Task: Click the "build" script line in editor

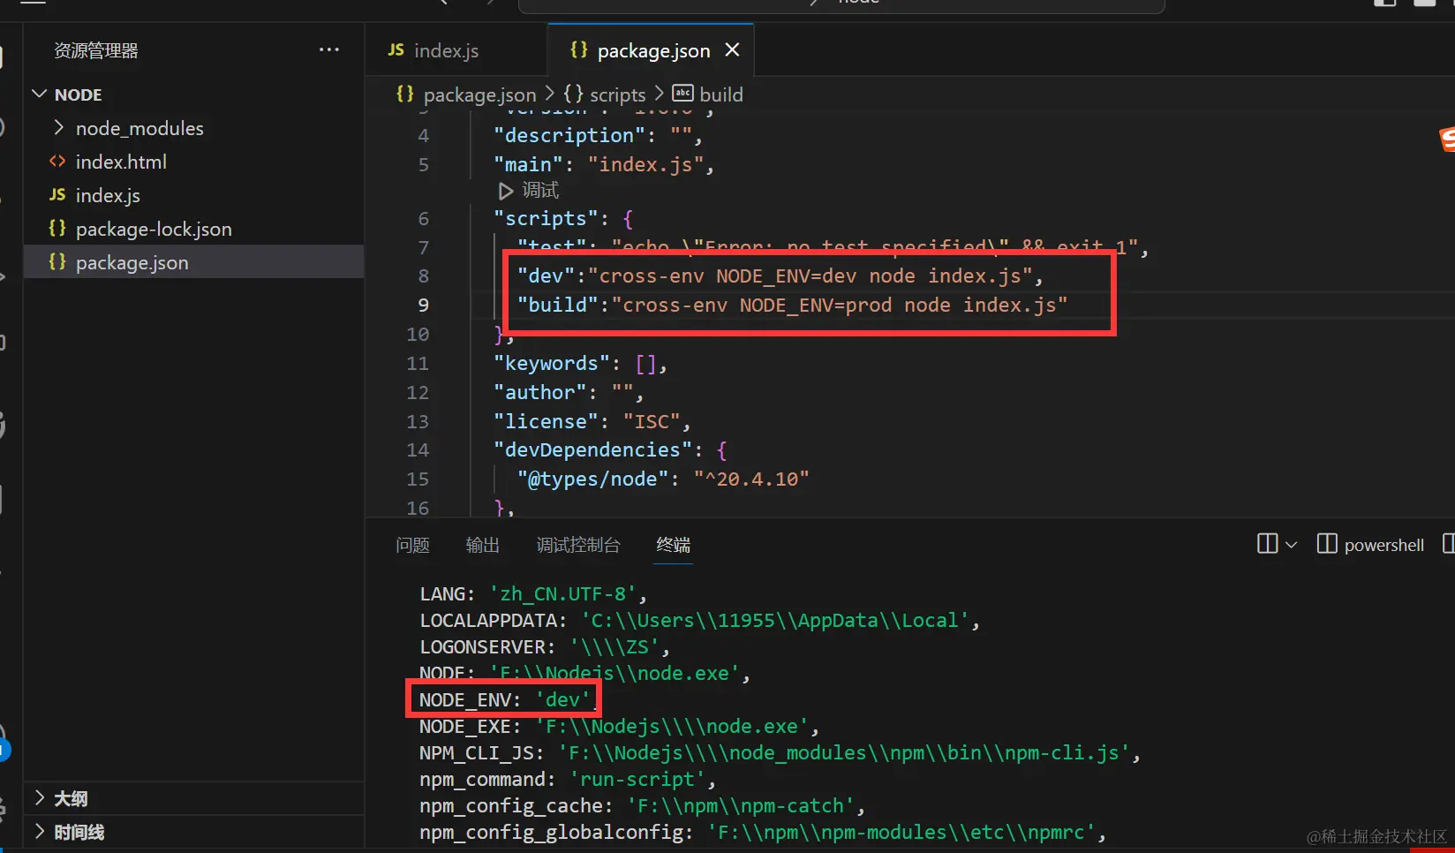Action: click(792, 306)
